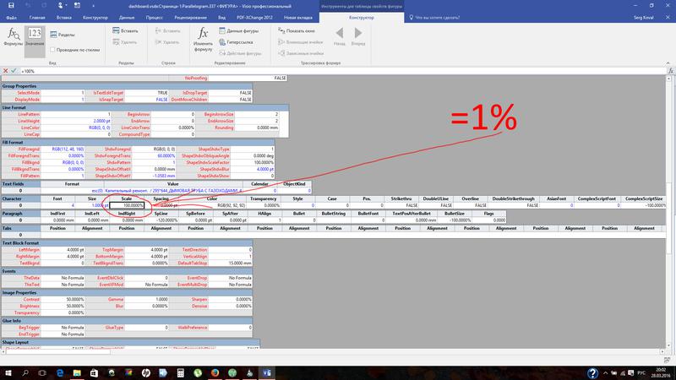Image resolution: width=676 pixels, height=380 pixels.
Task: Click LineWeight value 2.0000 pt
Action: click(x=76, y=121)
